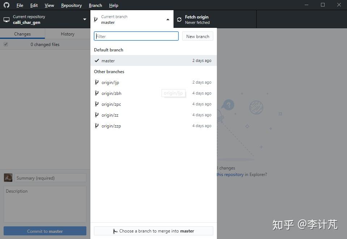Open the Repository menu

(71, 5)
